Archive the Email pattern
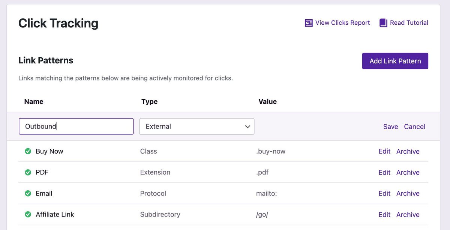The image size is (450, 230). coord(408,193)
